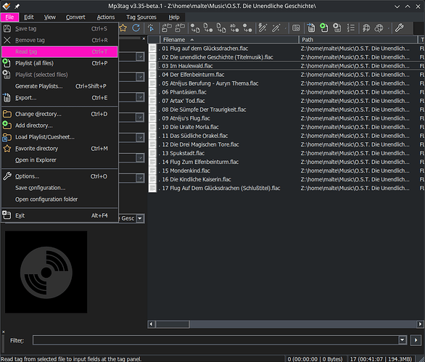Close the tag panel with its small x
The width and height of the screenshot is (425, 362).
coord(144,38)
